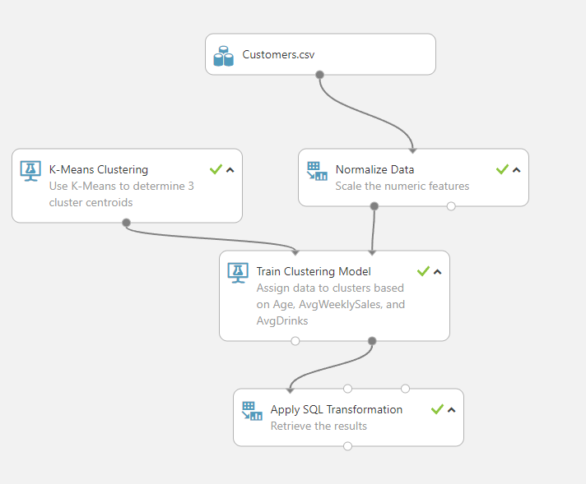
Task: Select the K-Means Clustering title
Action: click(x=99, y=170)
